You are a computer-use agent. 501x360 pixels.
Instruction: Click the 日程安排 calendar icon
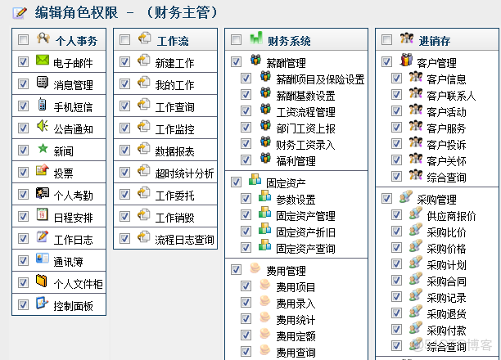point(43,214)
